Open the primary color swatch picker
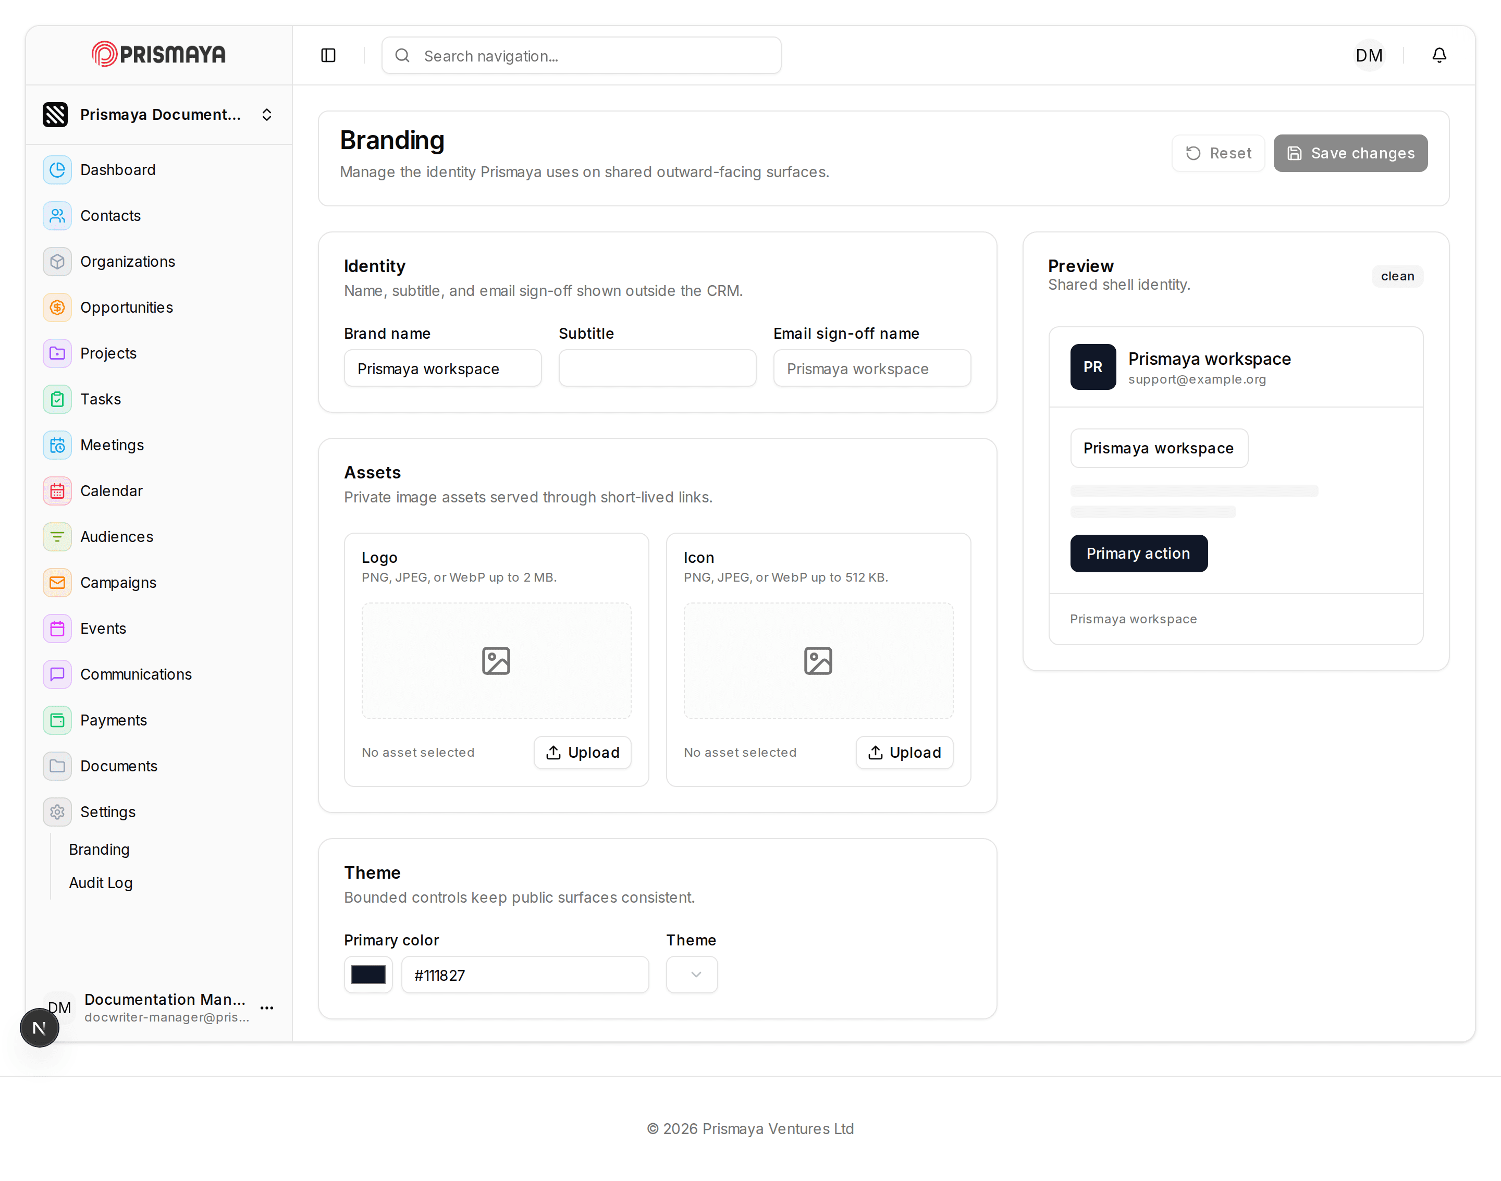This screenshot has width=1501, height=1181. [368, 975]
